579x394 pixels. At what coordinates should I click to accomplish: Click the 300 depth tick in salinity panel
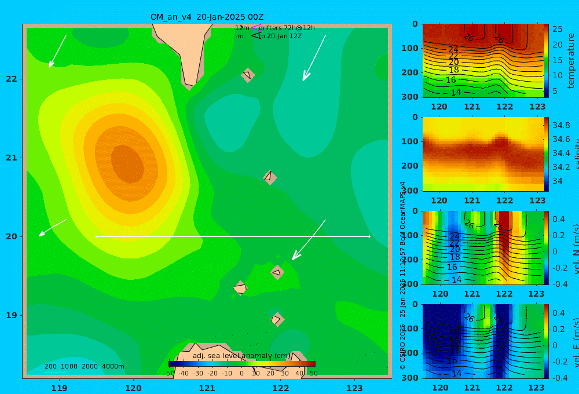410,191
